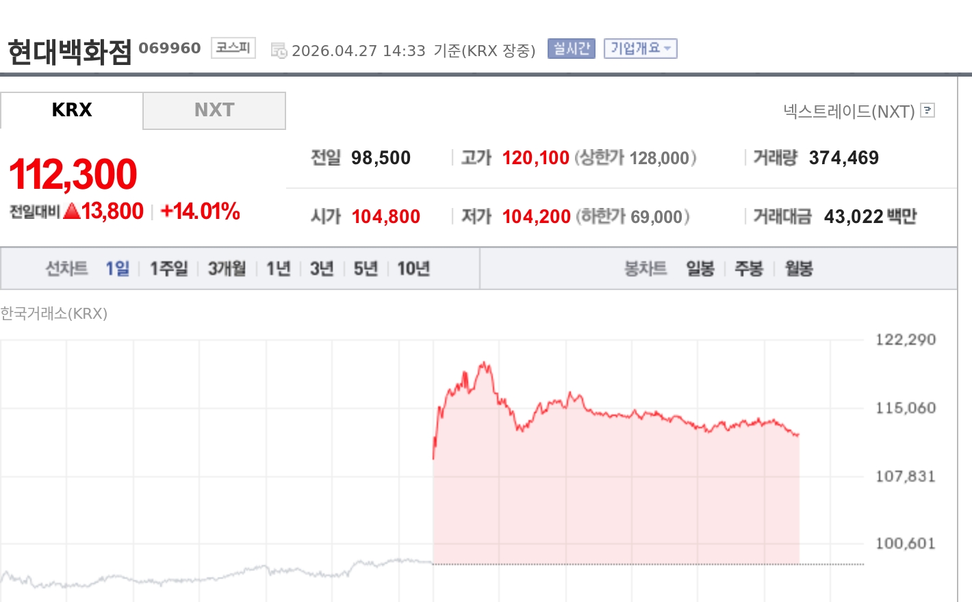Switch to 주봉 weekly candle chart
The image size is (972, 602).
(x=749, y=268)
